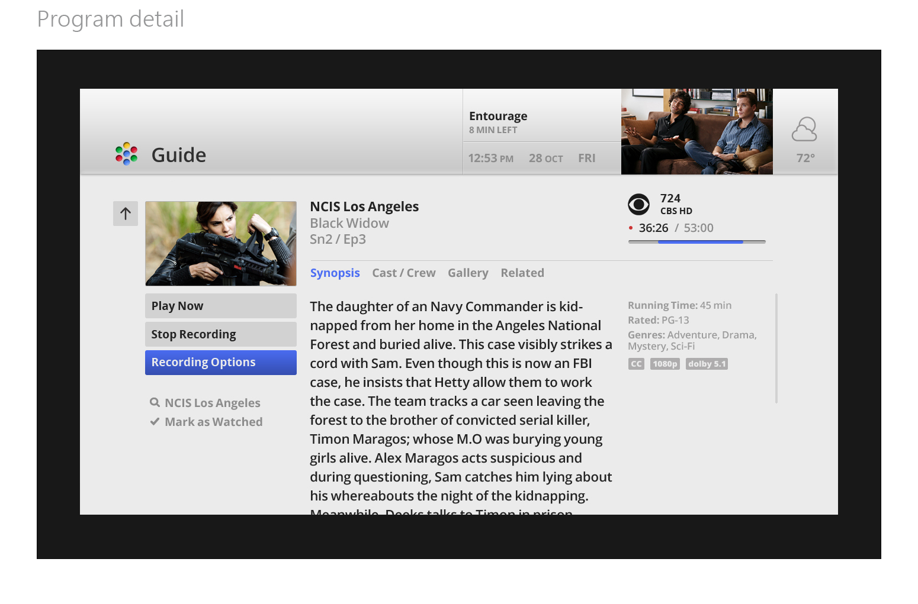Click the search magnifier beside NCIS Los Angeles
918x604 pixels.
point(155,402)
